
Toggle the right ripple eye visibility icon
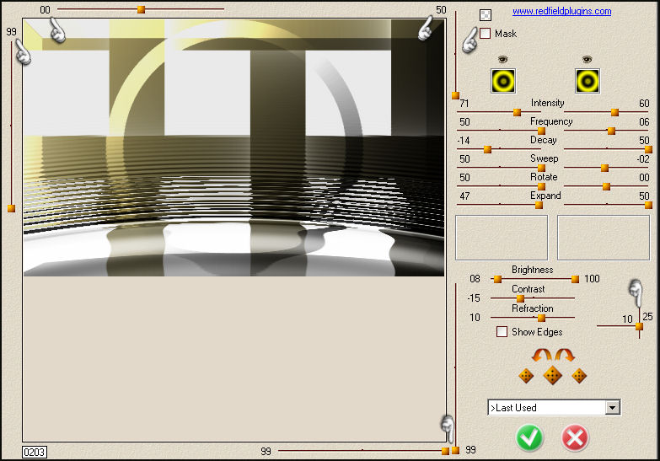pyautogui.click(x=588, y=59)
